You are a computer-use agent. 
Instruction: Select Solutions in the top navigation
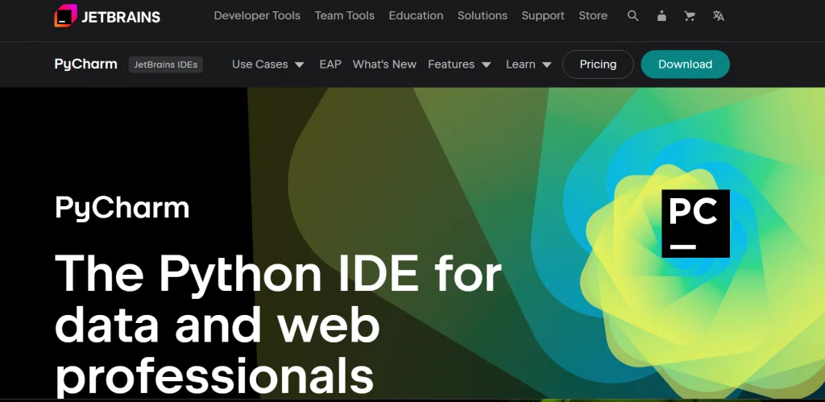[x=483, y=16]
